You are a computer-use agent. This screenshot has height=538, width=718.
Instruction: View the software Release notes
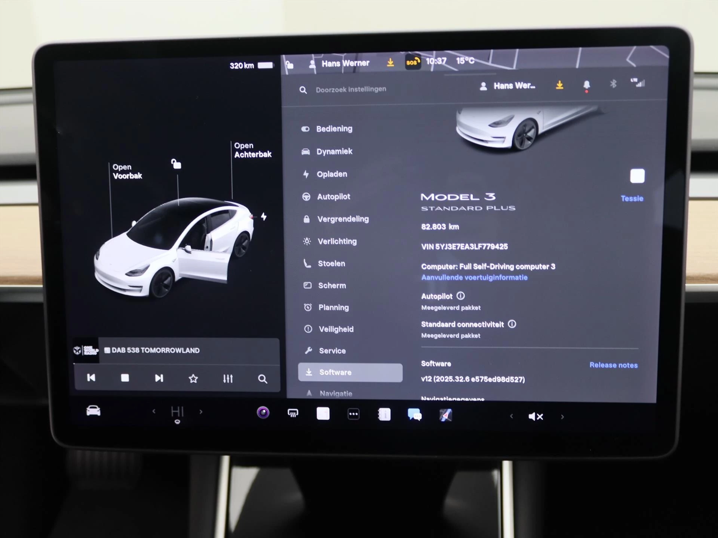[613, 365]
